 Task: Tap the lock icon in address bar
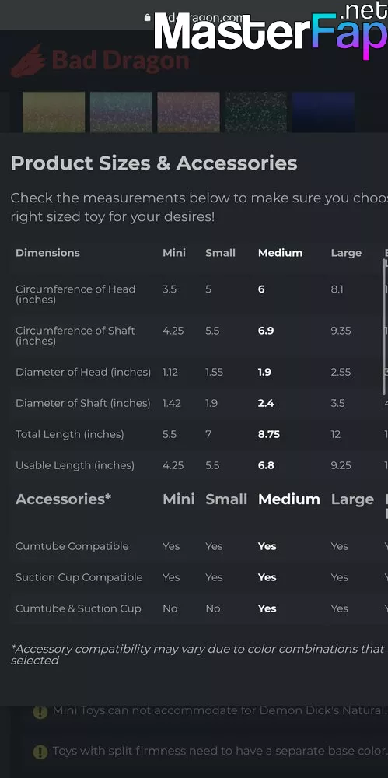[147, 17]
